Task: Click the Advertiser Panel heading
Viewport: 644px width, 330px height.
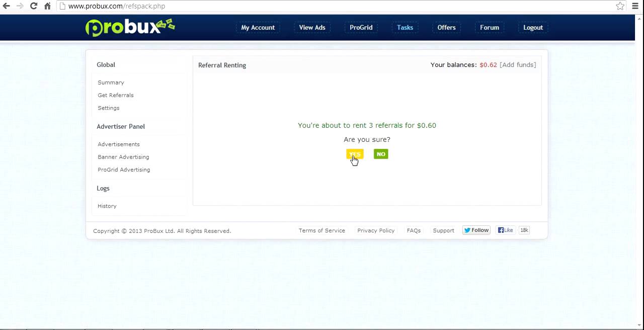Action: coord(121,127)
